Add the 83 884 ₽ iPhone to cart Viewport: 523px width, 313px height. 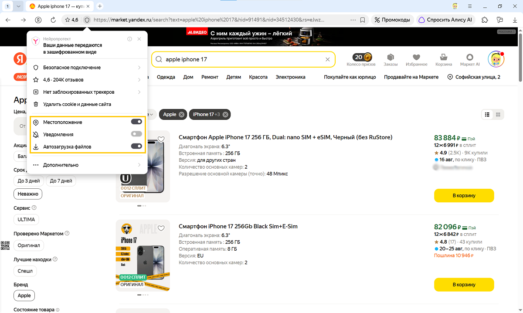[464, 195]
